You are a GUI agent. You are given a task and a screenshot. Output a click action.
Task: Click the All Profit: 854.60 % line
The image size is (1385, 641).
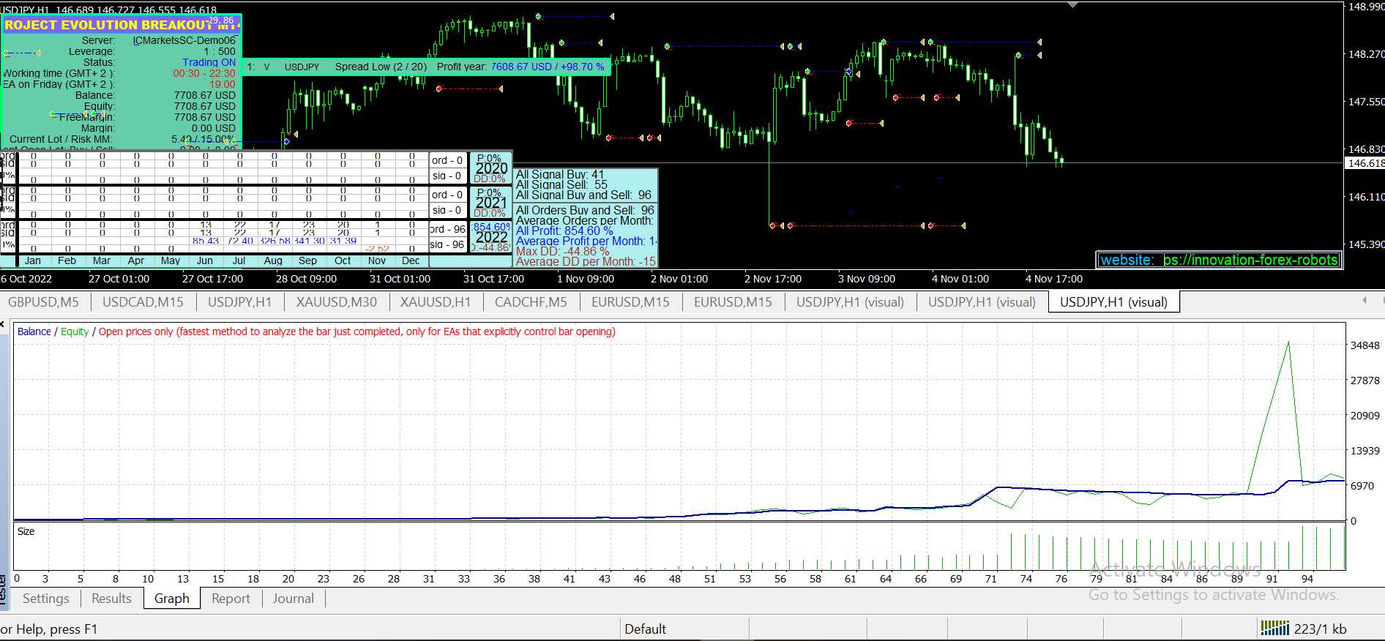564,230
